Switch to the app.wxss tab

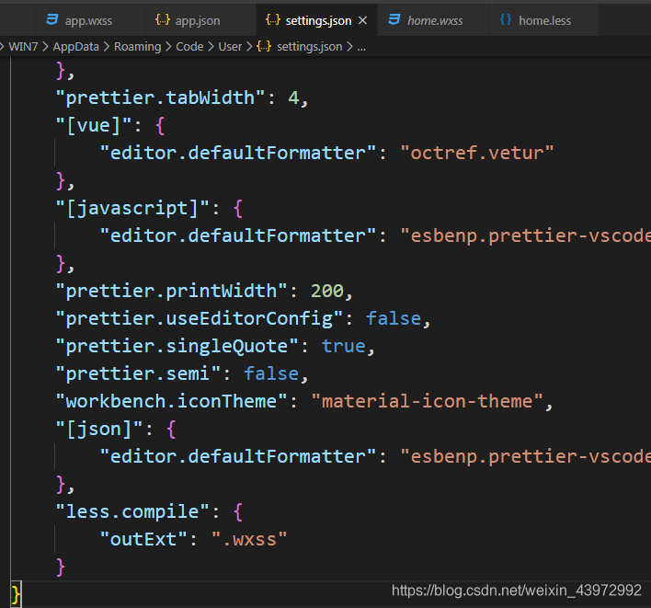pos(90,20)
